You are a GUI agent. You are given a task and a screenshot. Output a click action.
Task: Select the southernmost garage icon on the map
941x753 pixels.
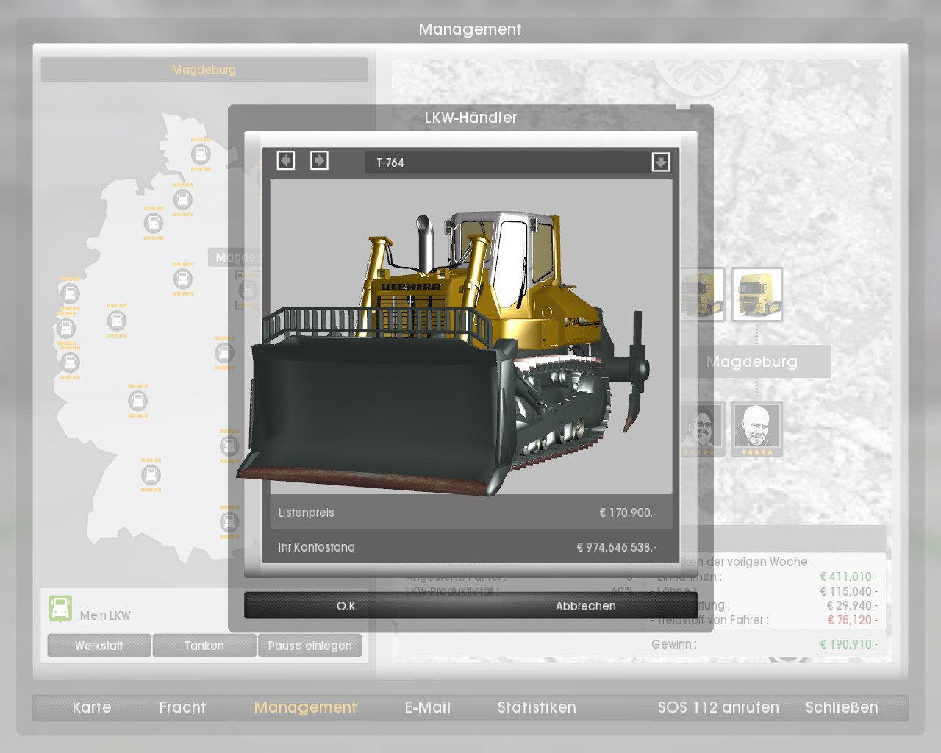[229, 522]
